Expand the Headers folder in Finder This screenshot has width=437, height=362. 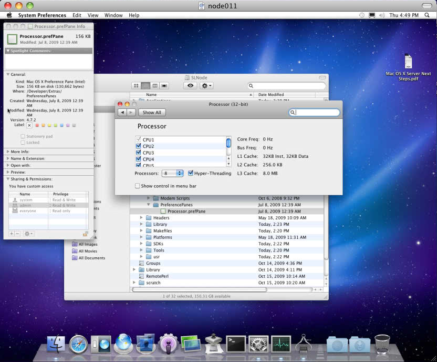[x=141, y=218]
